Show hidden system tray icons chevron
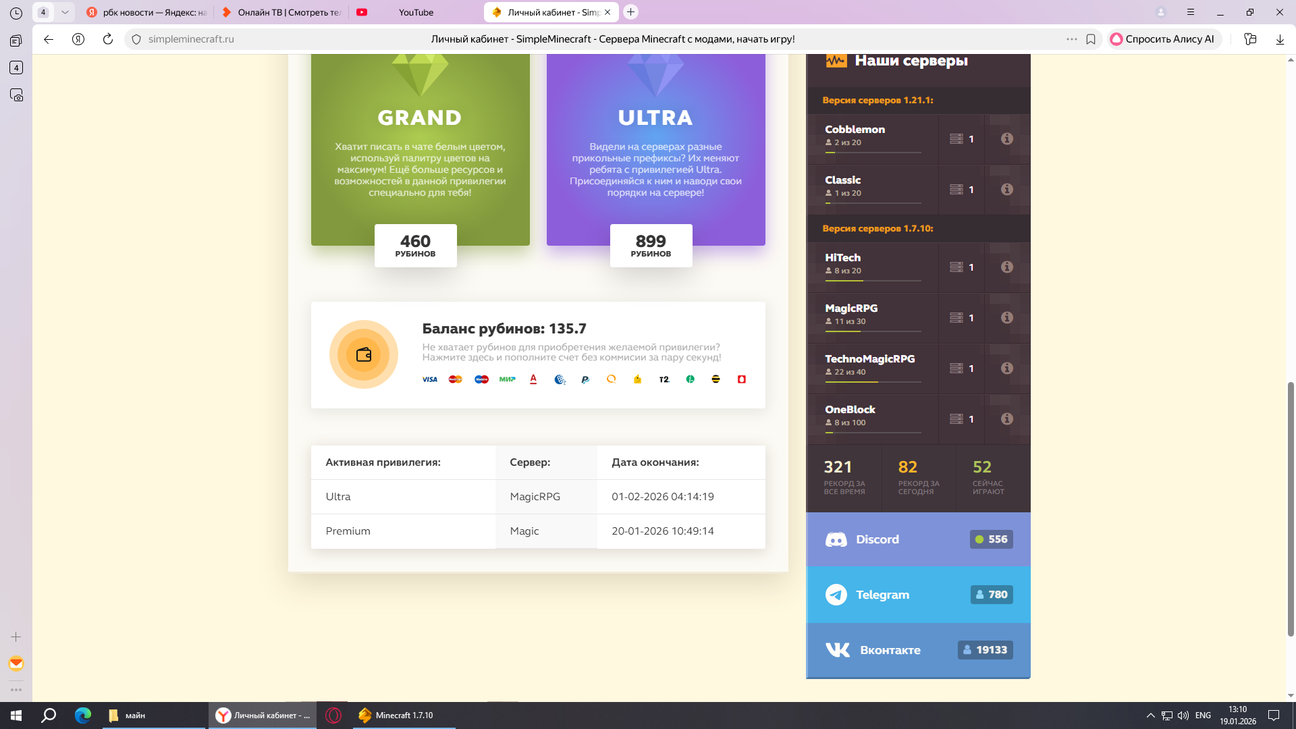This screenshot has height=729, width=1296. pyautogui.click(x=1150, y=715)
